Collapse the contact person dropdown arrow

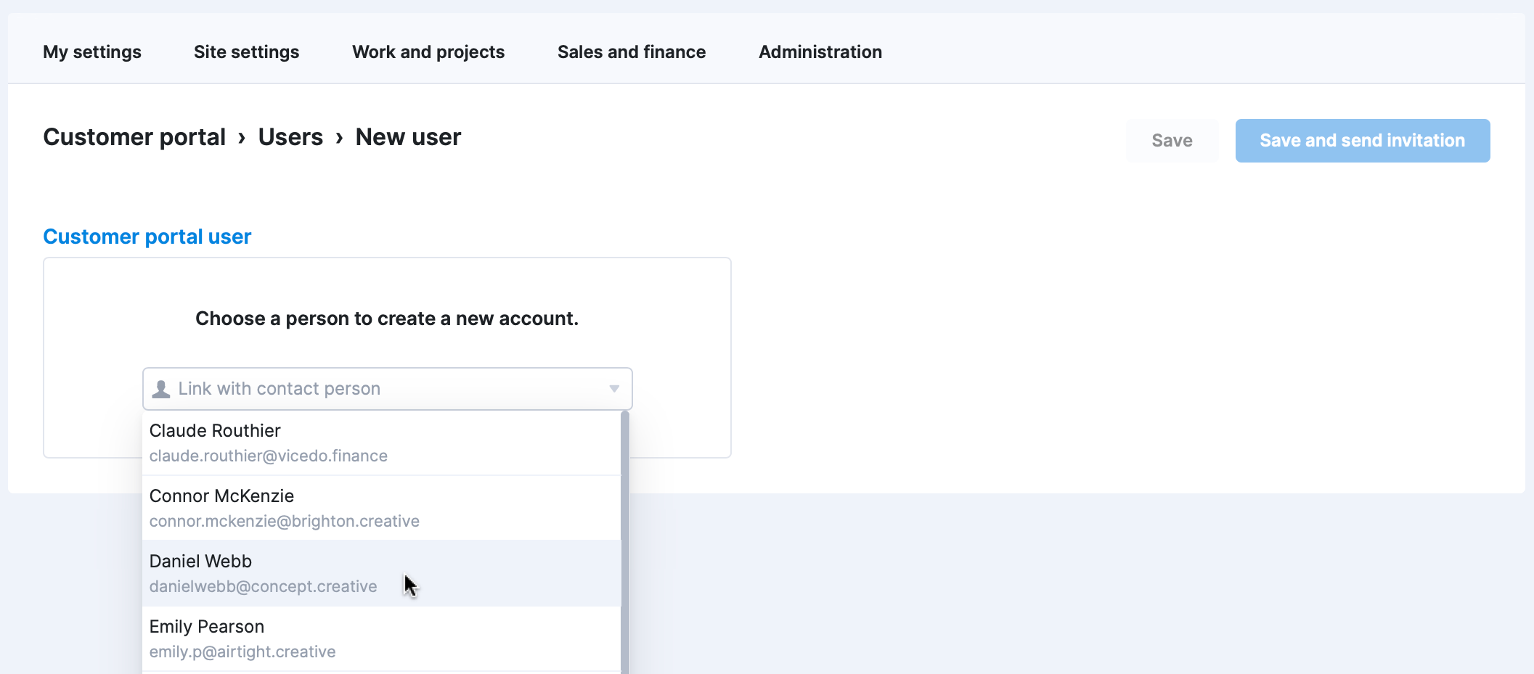[614, 389]
